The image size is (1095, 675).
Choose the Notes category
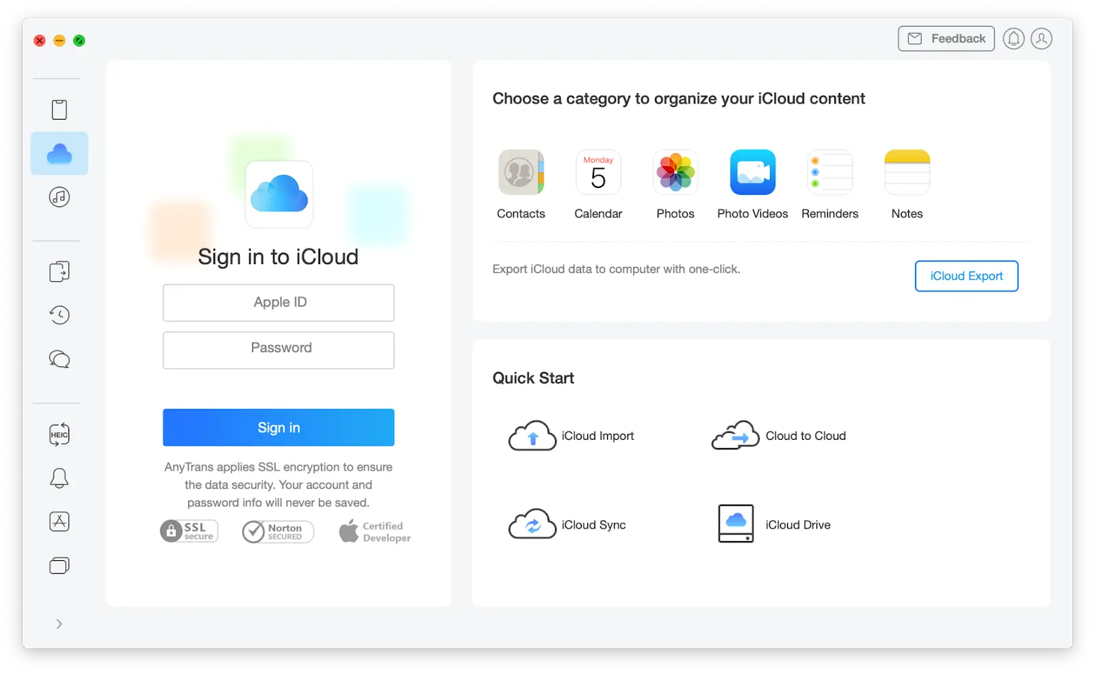point(907,185)
